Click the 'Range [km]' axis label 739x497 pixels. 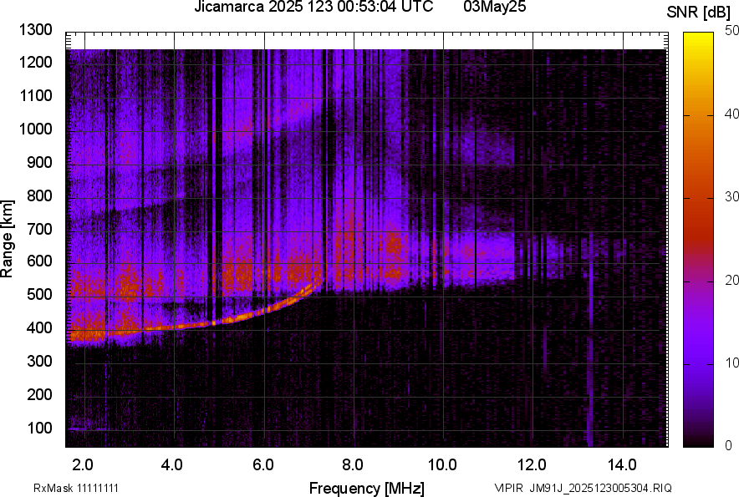point(7,239)
